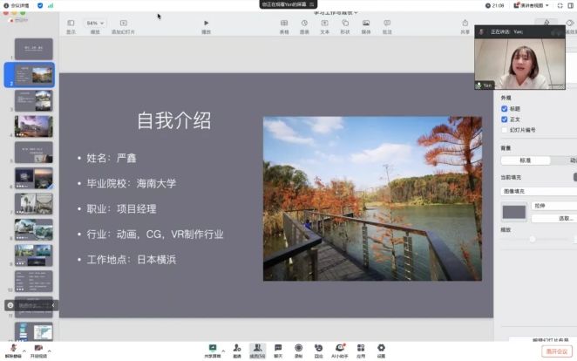
Task: Click the Record icon in meeting bar
Action: click(x=298, y=348)
